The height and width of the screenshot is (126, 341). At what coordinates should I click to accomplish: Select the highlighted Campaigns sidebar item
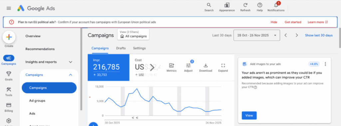coord(49,88)
